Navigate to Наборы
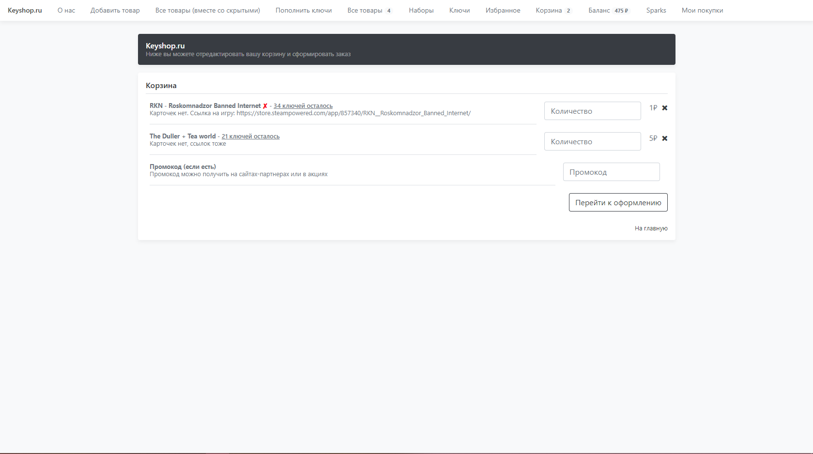Screen dimensions: 813x454 421,10
